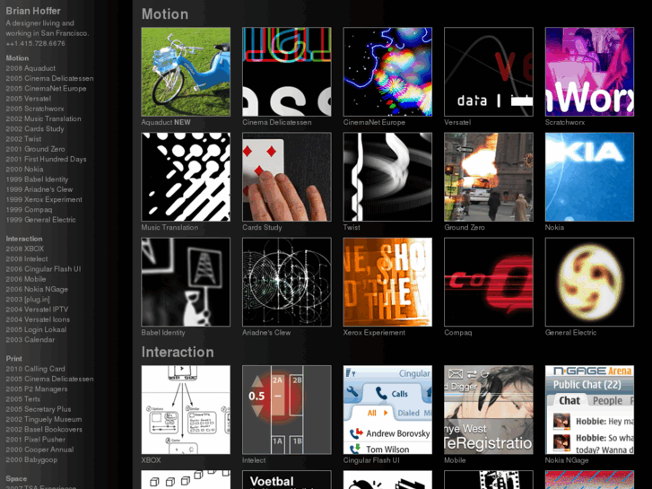Viewport: 652px width, 489px height.
Task: Open the Mobile thumbnail with Kanye West
Action: pos(489,410)
